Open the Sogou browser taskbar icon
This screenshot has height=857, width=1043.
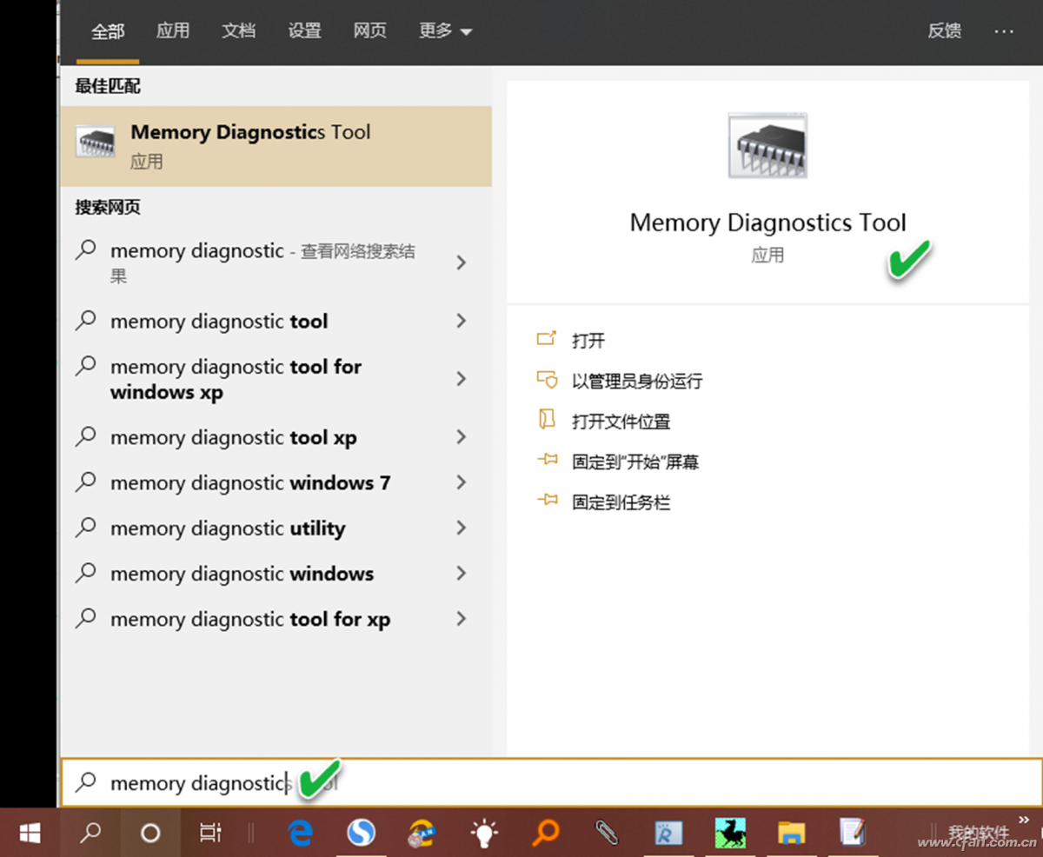[x=360, y=832]
